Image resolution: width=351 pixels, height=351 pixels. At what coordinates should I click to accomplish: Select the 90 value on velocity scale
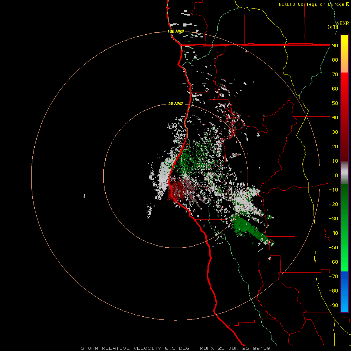pyautogui.click(x=335, y=46)
